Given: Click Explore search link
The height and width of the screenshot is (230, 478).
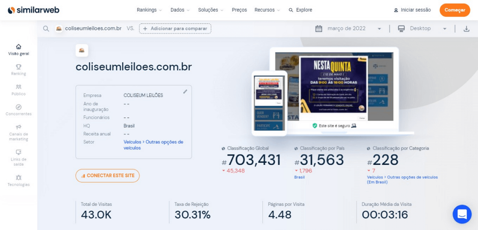Looking at the screenshot, I should point(301,10).
